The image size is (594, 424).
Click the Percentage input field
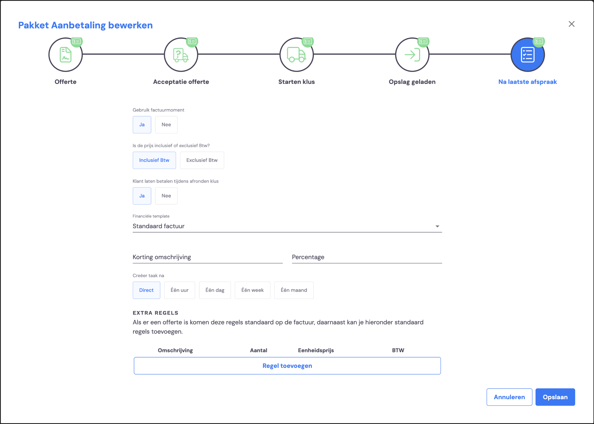367,257
